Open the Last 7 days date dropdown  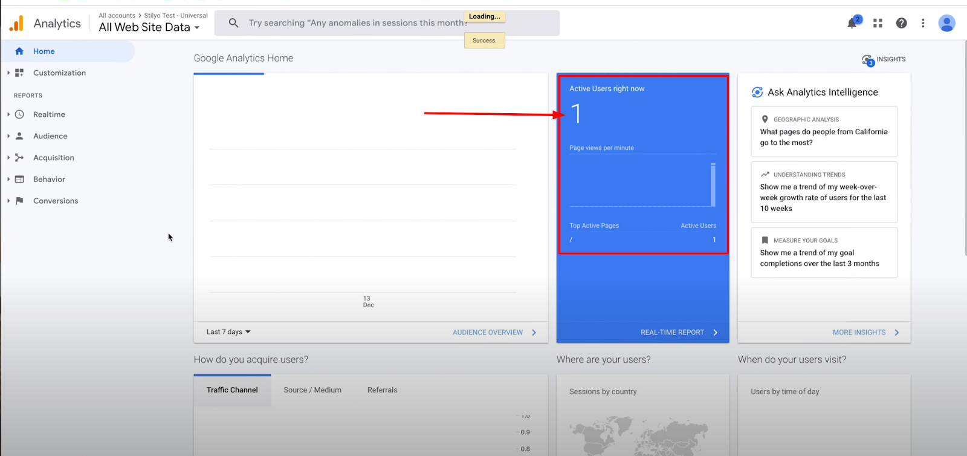(x=228, y=332)
